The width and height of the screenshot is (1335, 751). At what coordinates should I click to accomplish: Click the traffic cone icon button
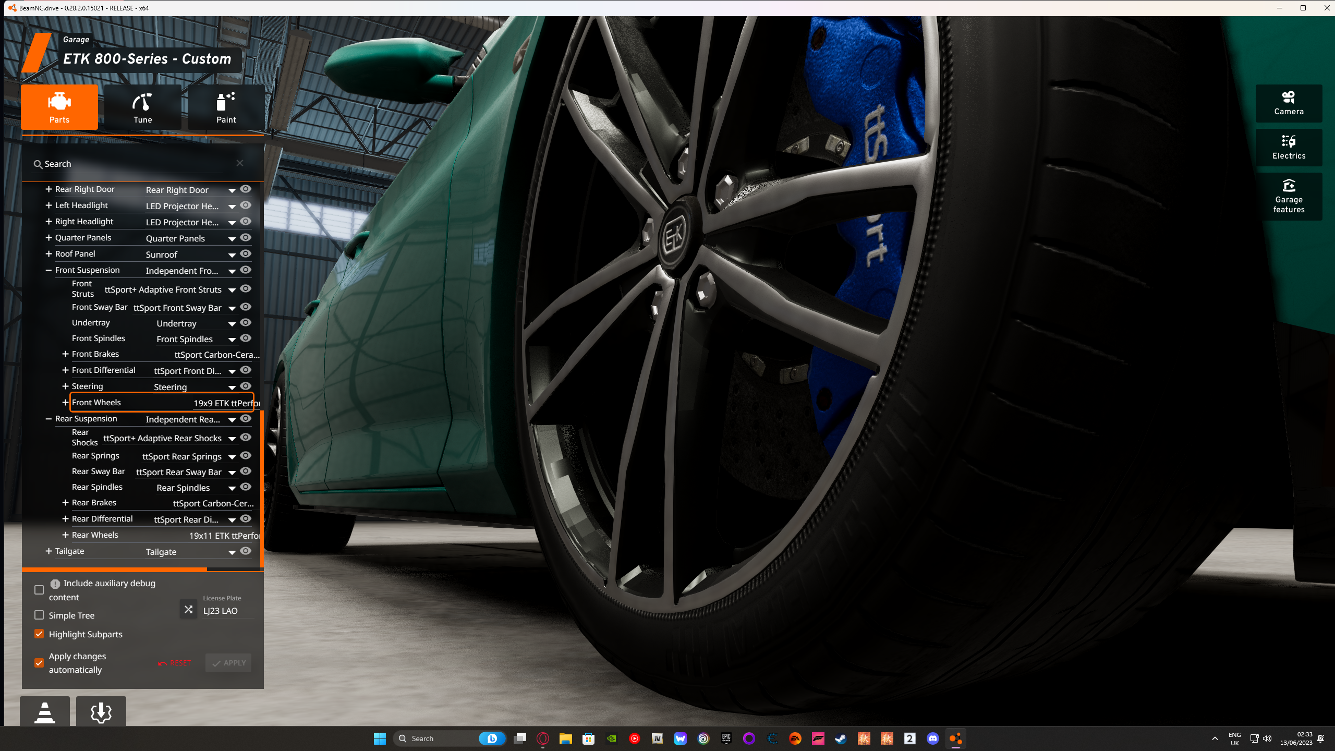pyautogui.click(x=45, y=712)
